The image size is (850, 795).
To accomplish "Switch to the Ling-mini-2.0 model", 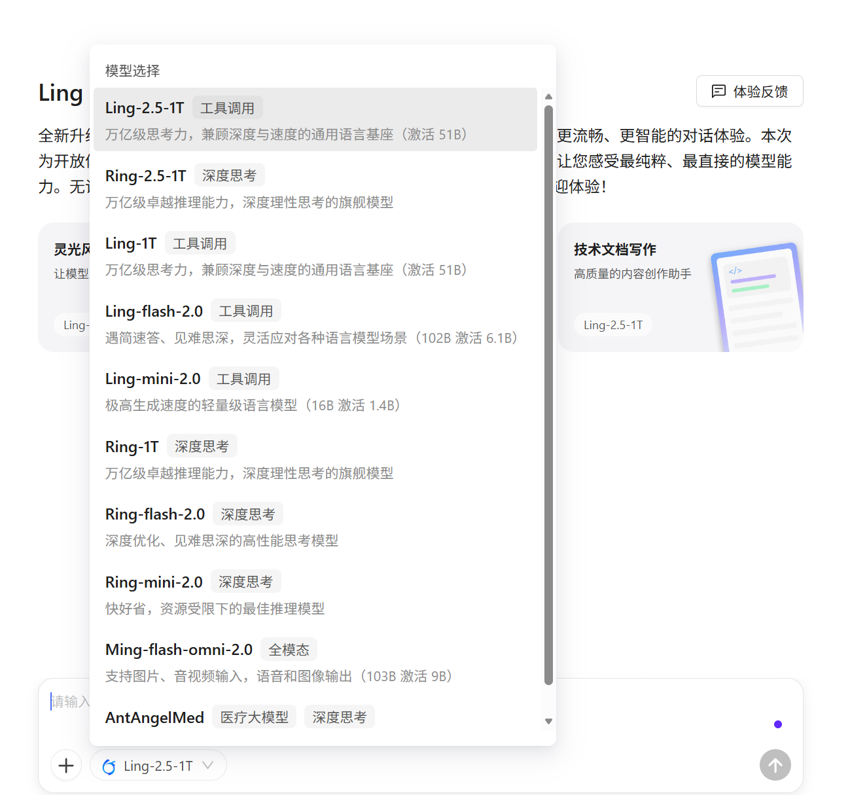I will [315, 391].
